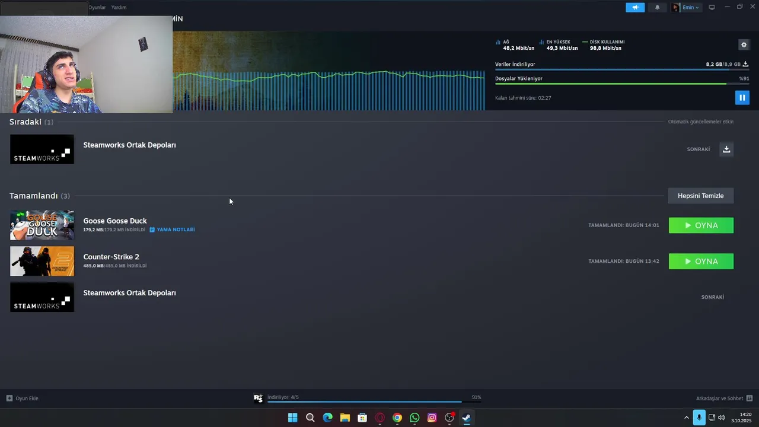This screenshot has width=759, height=427.
Task: Click Steam icon in taskbar
Action: pyautogui.click(x=467, y=418)
